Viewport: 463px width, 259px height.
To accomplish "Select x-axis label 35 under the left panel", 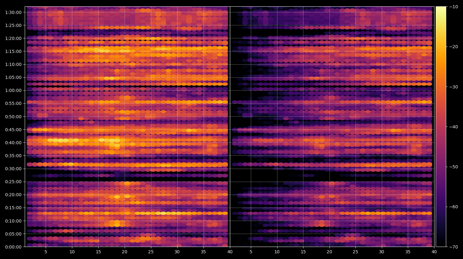I will 203,252.
